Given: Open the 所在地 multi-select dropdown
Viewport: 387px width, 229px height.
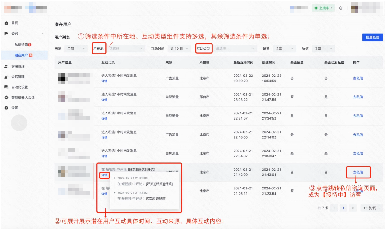Looking at the screenshot, I should (126, 48).
